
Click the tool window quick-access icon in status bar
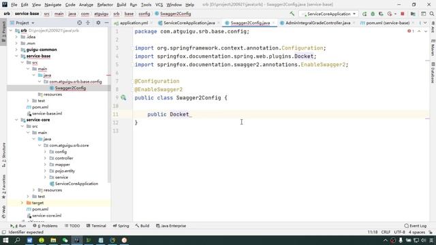click(3, 232)
